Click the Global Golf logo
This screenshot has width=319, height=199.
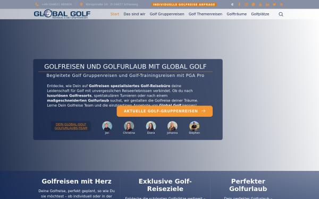[62, 14]
